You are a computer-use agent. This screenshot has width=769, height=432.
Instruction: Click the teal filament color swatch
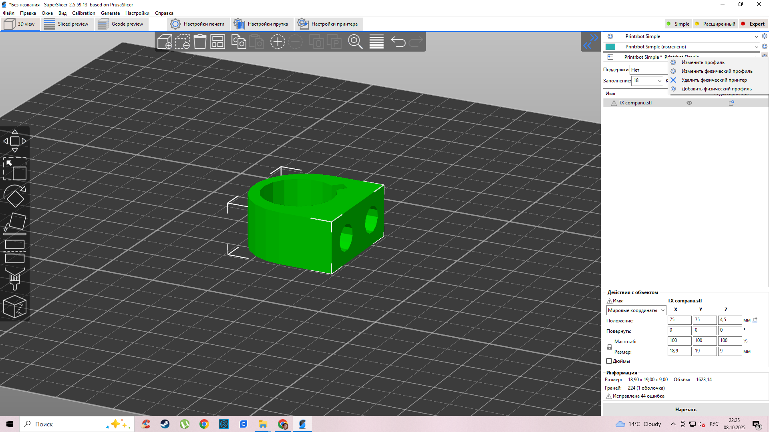(x=610, y=47)
